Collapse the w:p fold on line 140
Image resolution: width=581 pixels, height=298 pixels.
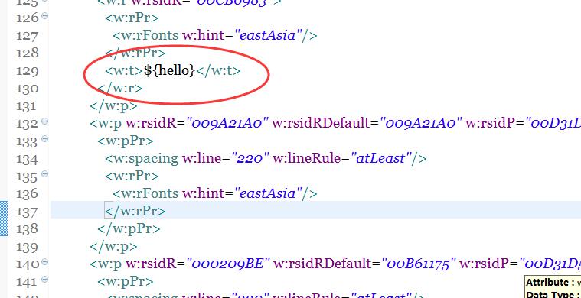tap(45, 262)
